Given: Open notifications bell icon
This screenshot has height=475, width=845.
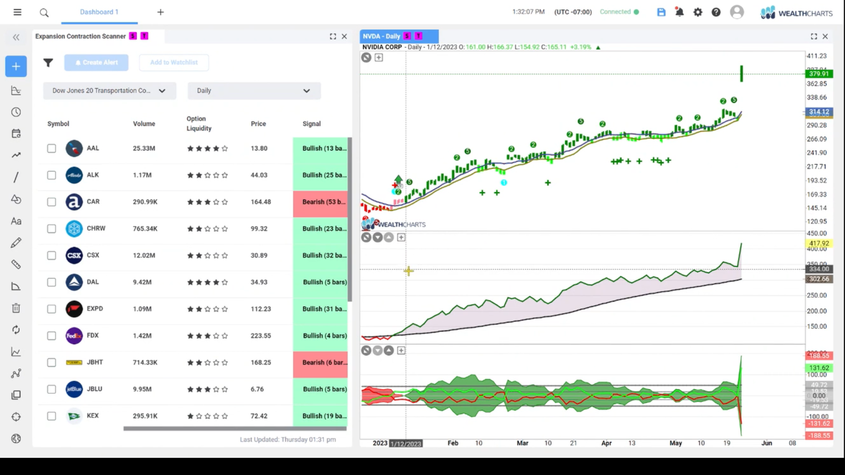Looking at the screenshot, I should point(680,12).
